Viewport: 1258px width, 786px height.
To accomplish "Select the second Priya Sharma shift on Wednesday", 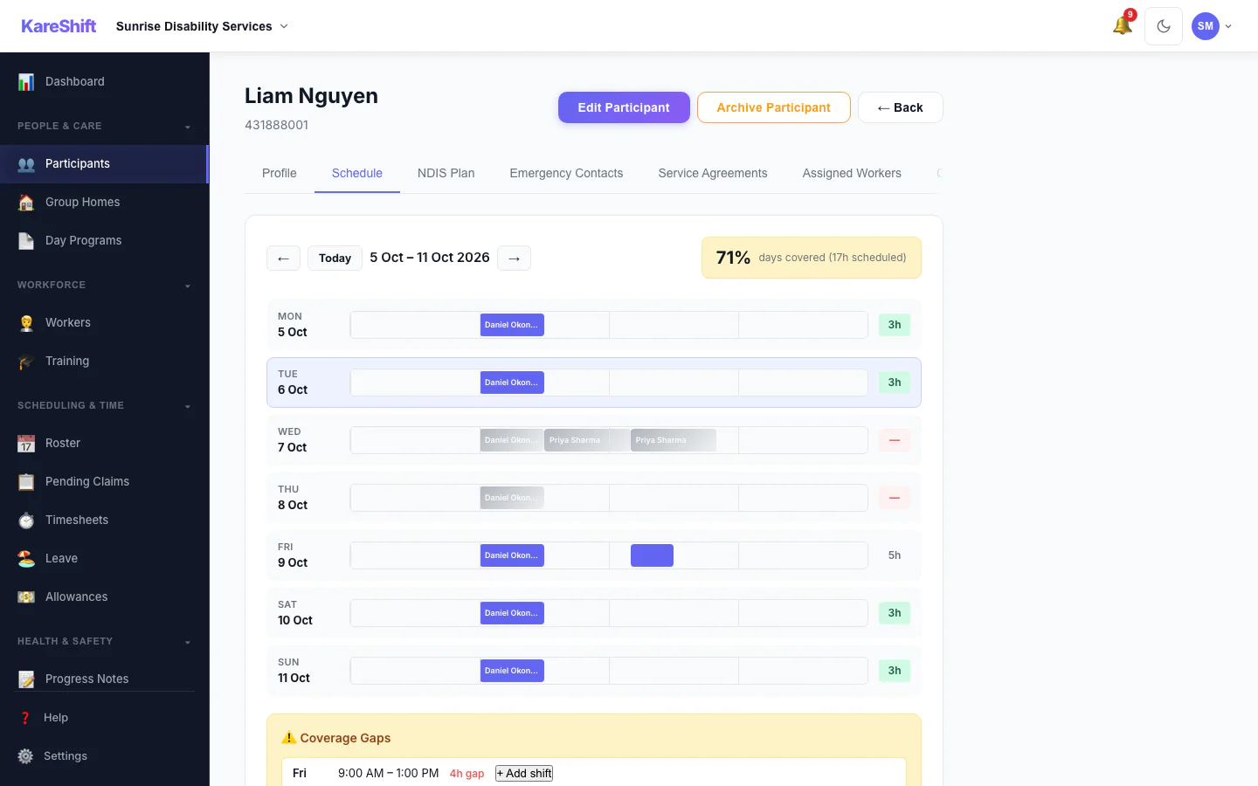I will click(x=674, y=440).
